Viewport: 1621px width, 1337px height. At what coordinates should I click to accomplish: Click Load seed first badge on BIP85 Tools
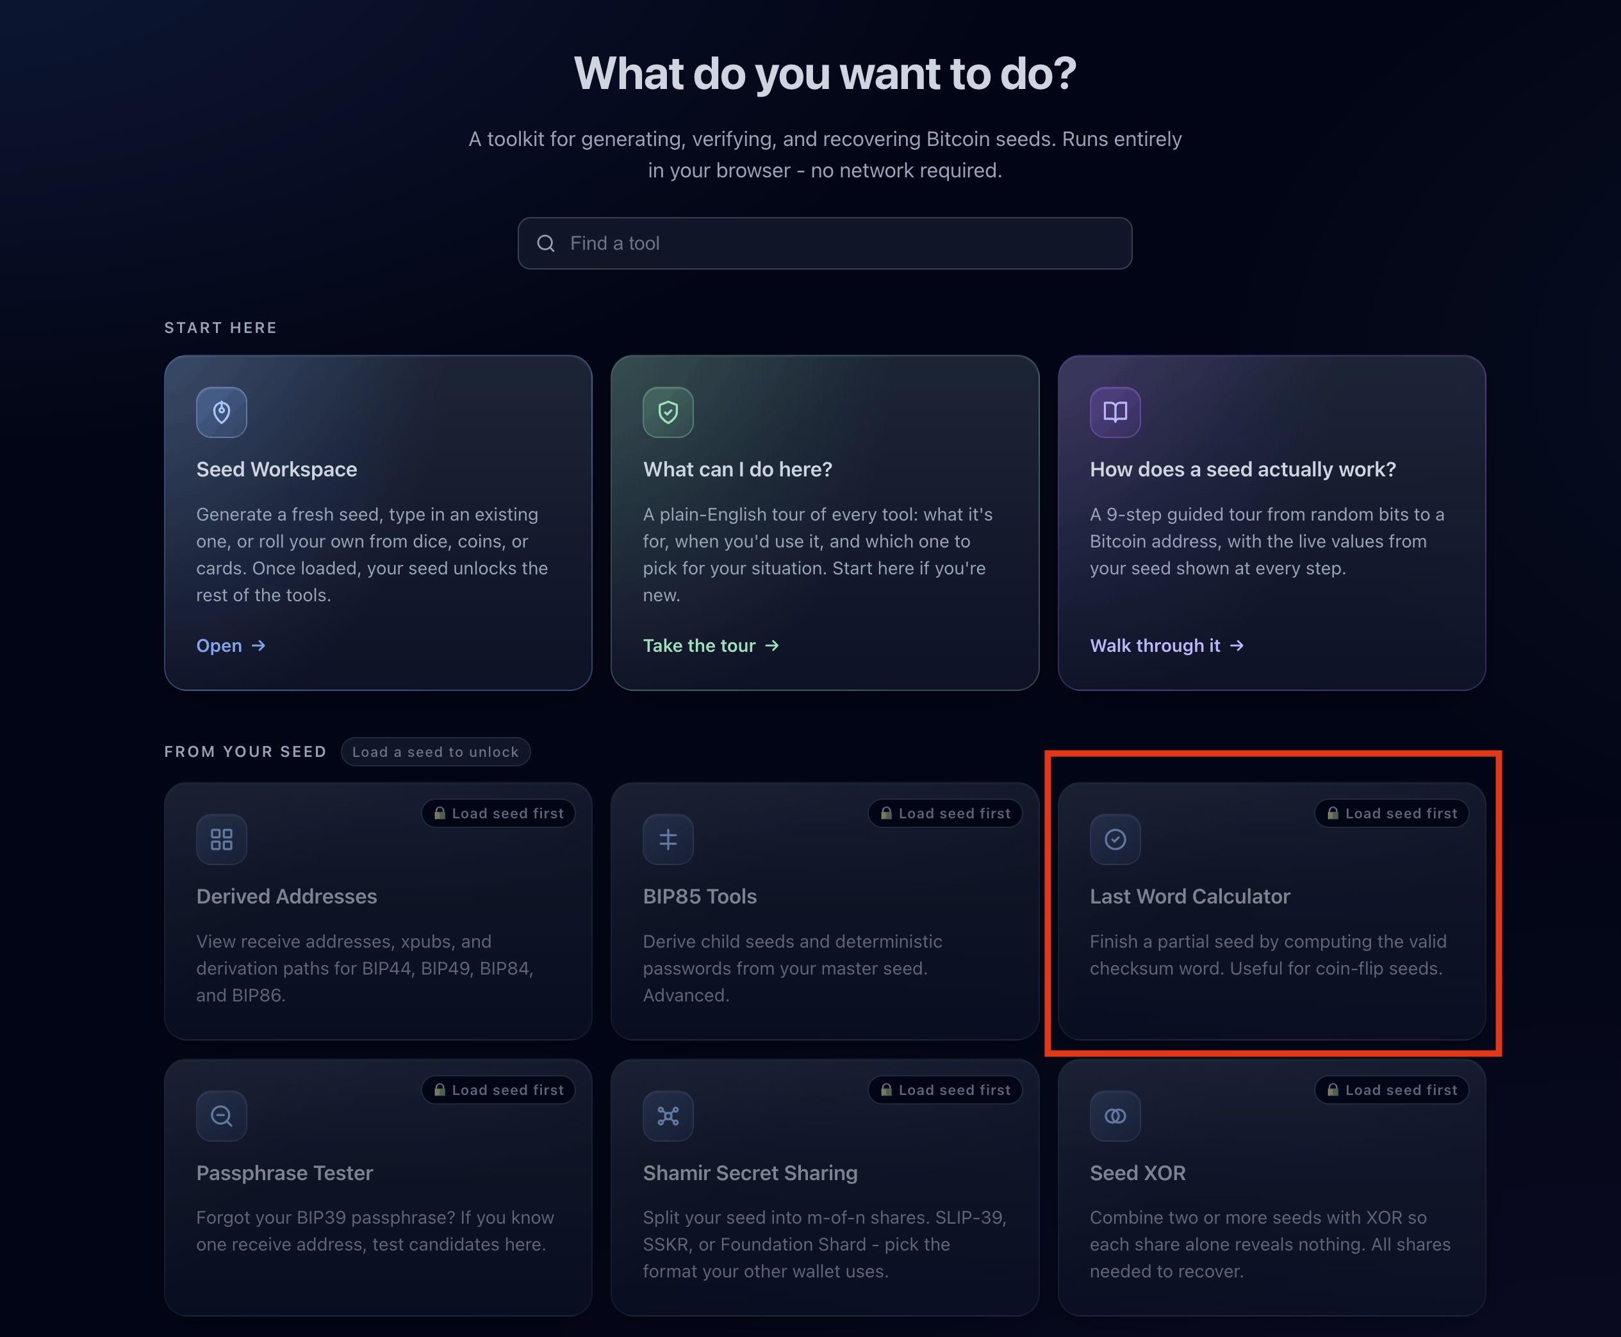(945, 813)
